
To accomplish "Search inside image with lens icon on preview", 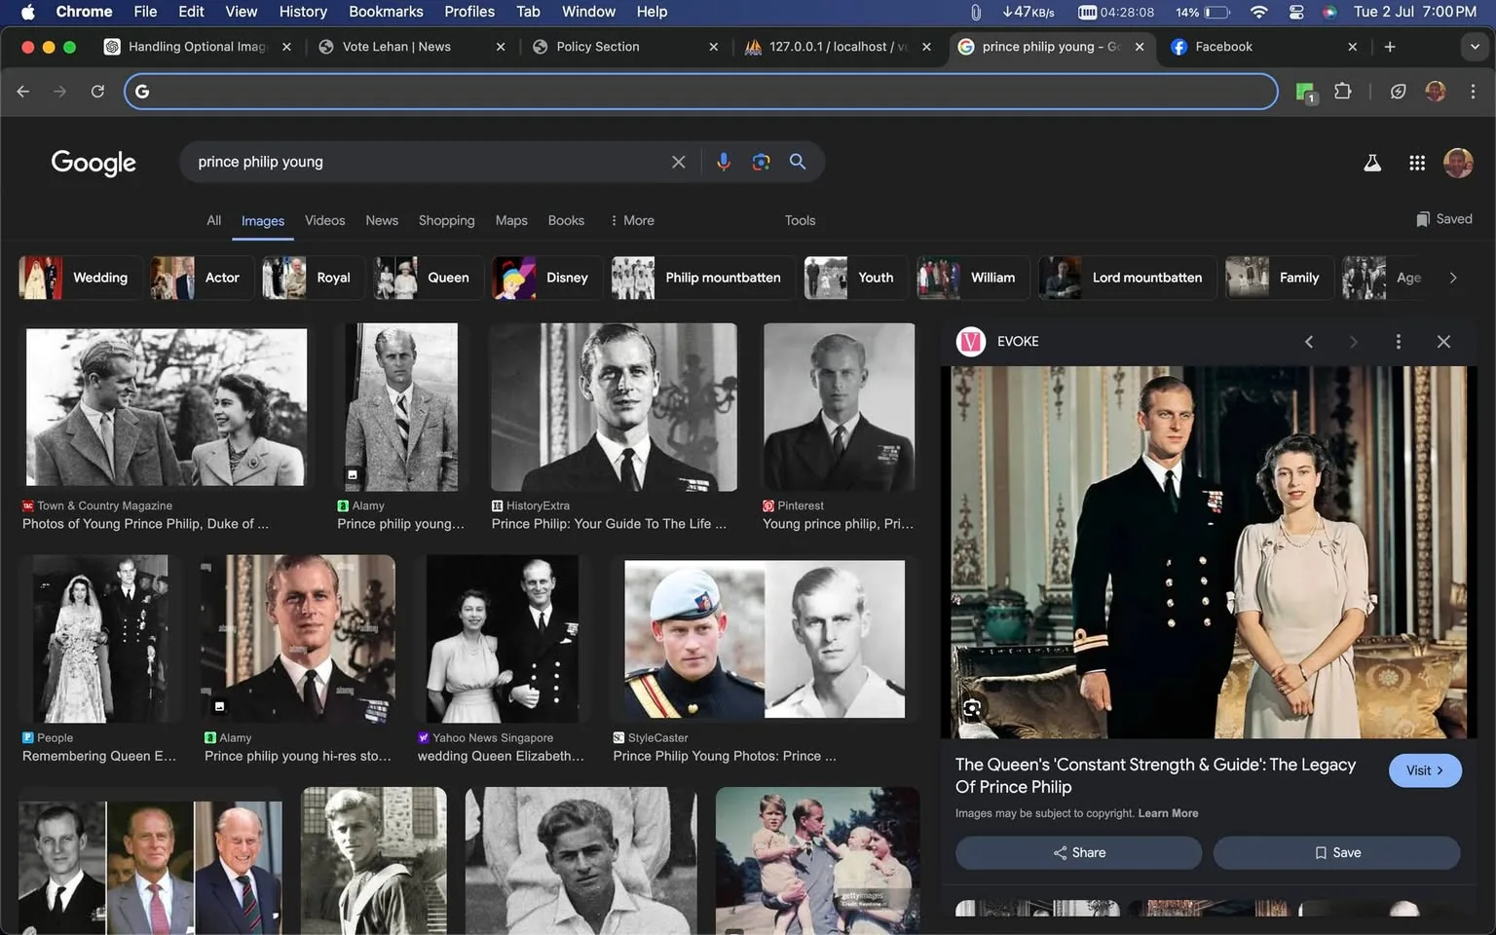I will tap(972, 708).
